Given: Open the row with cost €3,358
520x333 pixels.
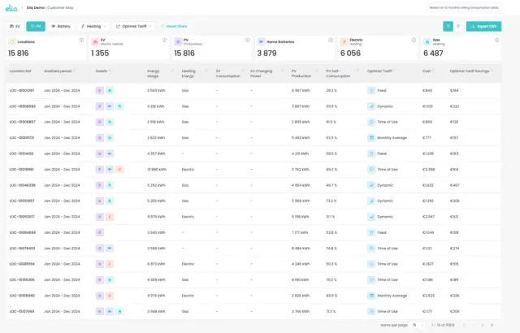Looking at the screenshot, I should tap(253, 169).
